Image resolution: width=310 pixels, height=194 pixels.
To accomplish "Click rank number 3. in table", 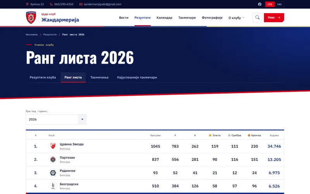I will point(36,173).
